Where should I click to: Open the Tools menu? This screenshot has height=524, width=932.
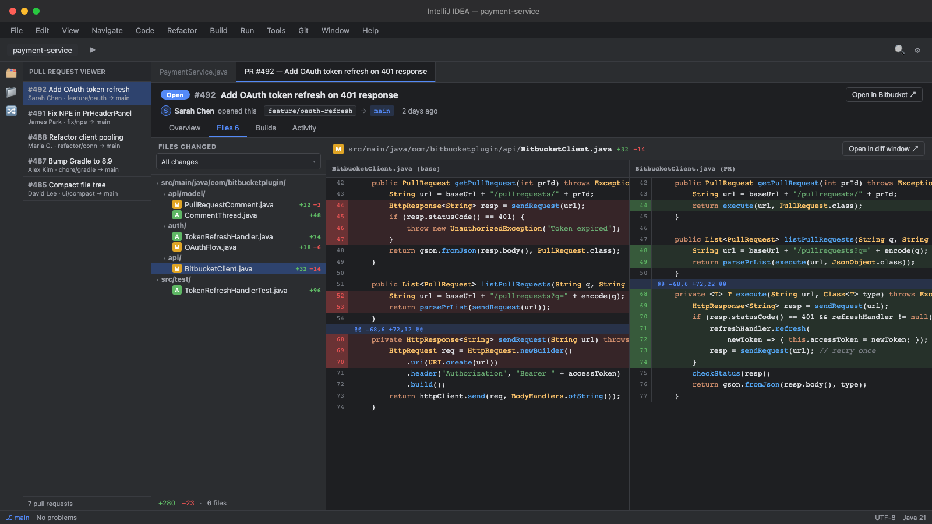click(x=276, y=30)
